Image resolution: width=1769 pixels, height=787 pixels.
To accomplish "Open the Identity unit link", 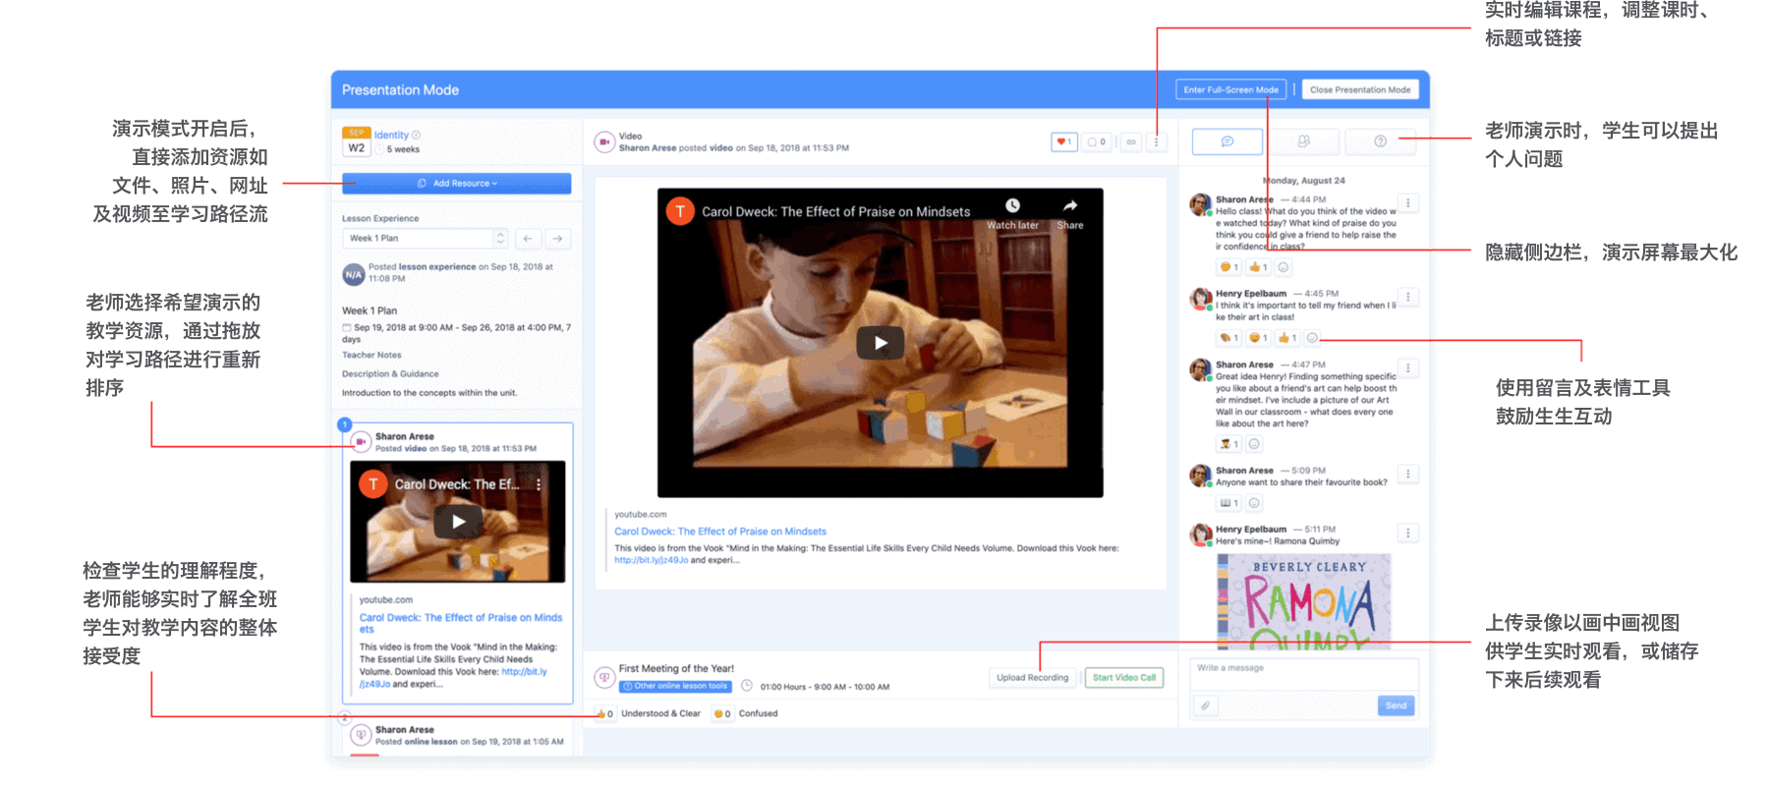I will 391,135.
